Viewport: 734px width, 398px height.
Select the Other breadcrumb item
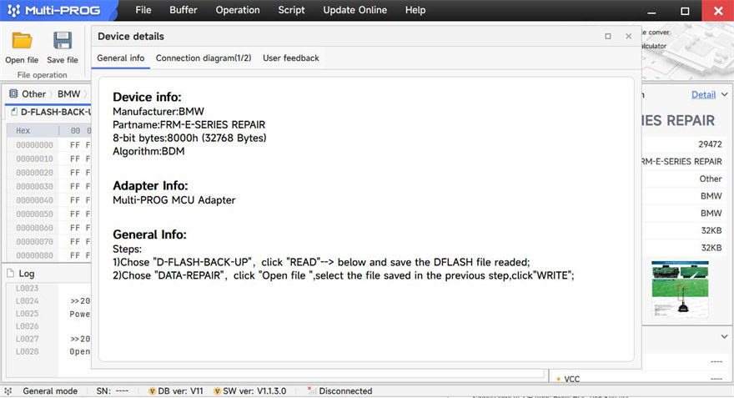coord(33,94)
